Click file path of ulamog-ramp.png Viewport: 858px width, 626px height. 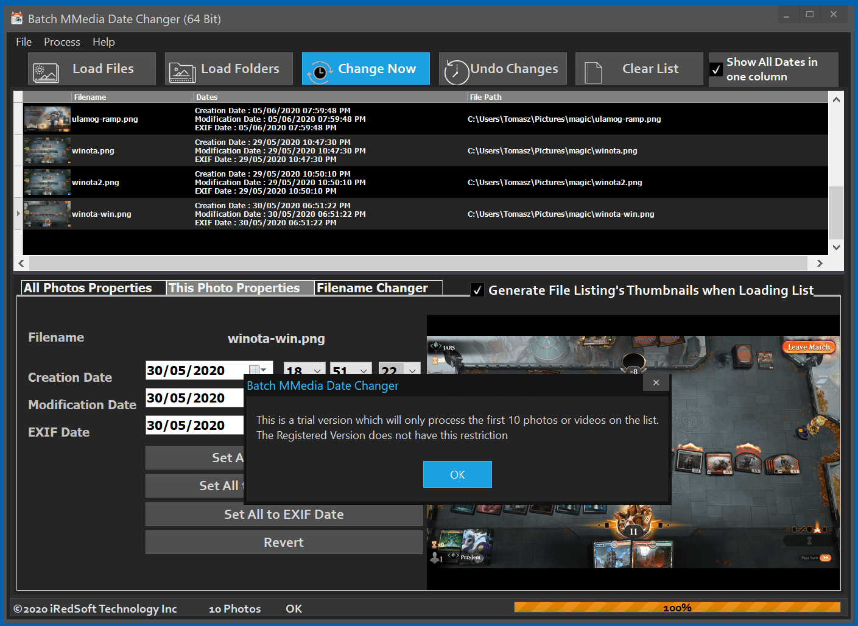coord(564,119)
